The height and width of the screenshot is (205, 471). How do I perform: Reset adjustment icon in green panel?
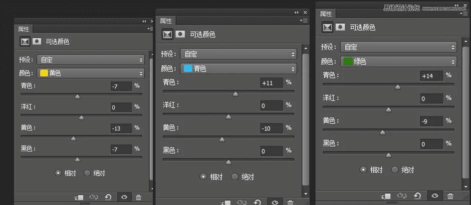coord(417,196)
